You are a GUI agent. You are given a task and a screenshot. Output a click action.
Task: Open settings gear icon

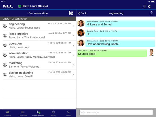[149, 6]
